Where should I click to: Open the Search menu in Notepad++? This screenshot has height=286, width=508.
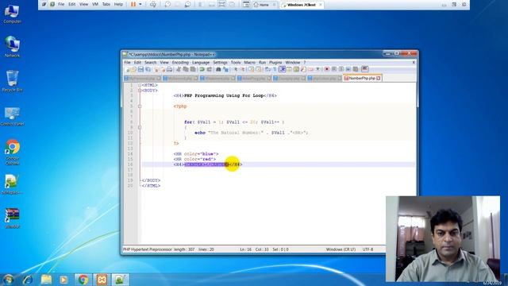click(150, 62)
